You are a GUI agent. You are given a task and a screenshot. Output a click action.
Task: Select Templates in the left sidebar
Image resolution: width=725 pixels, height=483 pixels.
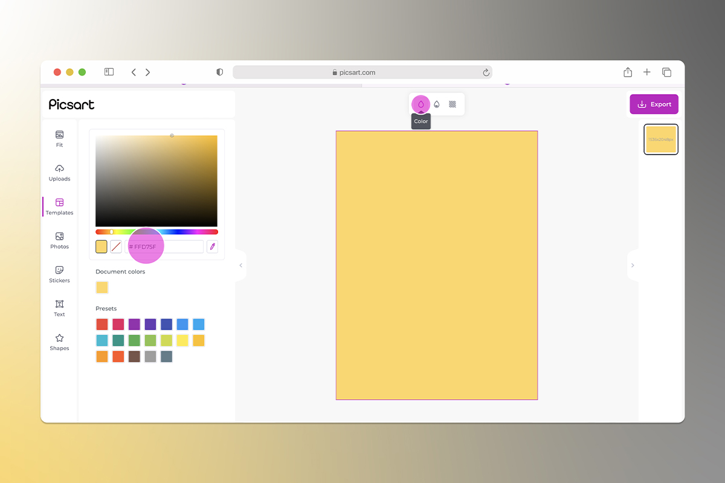click(x=59, y=206)
